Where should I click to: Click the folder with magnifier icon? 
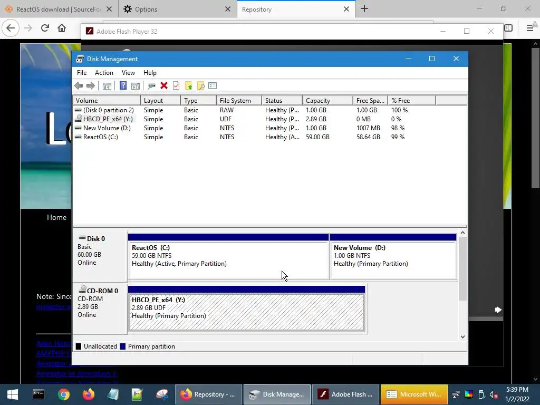[x=200, y=86]
